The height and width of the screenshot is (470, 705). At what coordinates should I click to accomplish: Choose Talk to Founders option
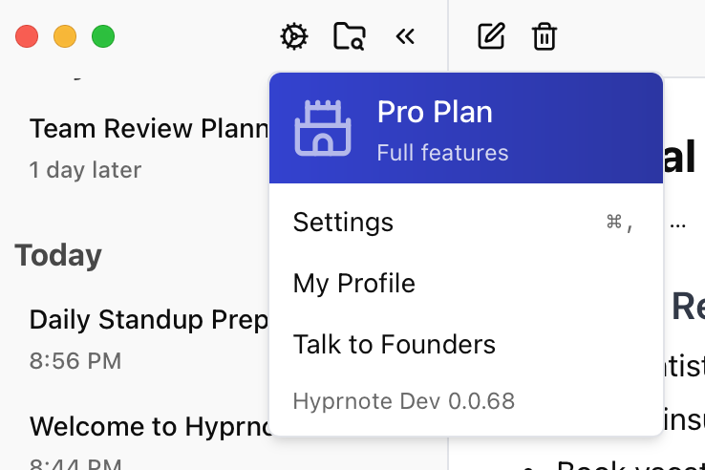[x=466, y=345]
